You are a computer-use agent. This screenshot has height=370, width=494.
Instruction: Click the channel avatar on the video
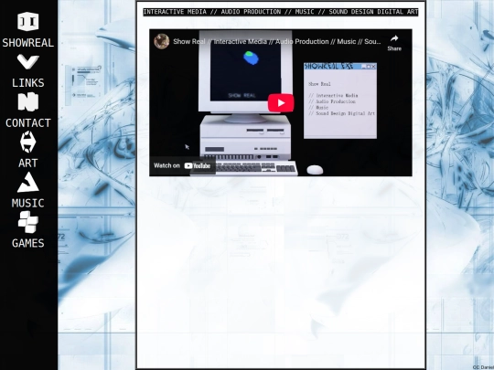pos(162,41)
